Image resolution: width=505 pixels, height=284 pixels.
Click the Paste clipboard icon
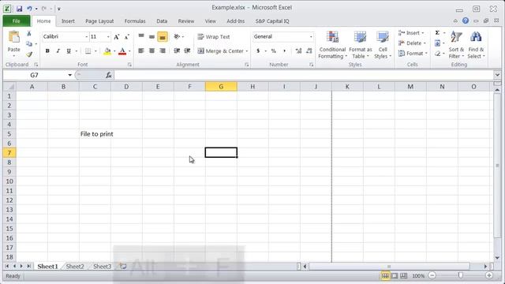(x=14, y=37)
